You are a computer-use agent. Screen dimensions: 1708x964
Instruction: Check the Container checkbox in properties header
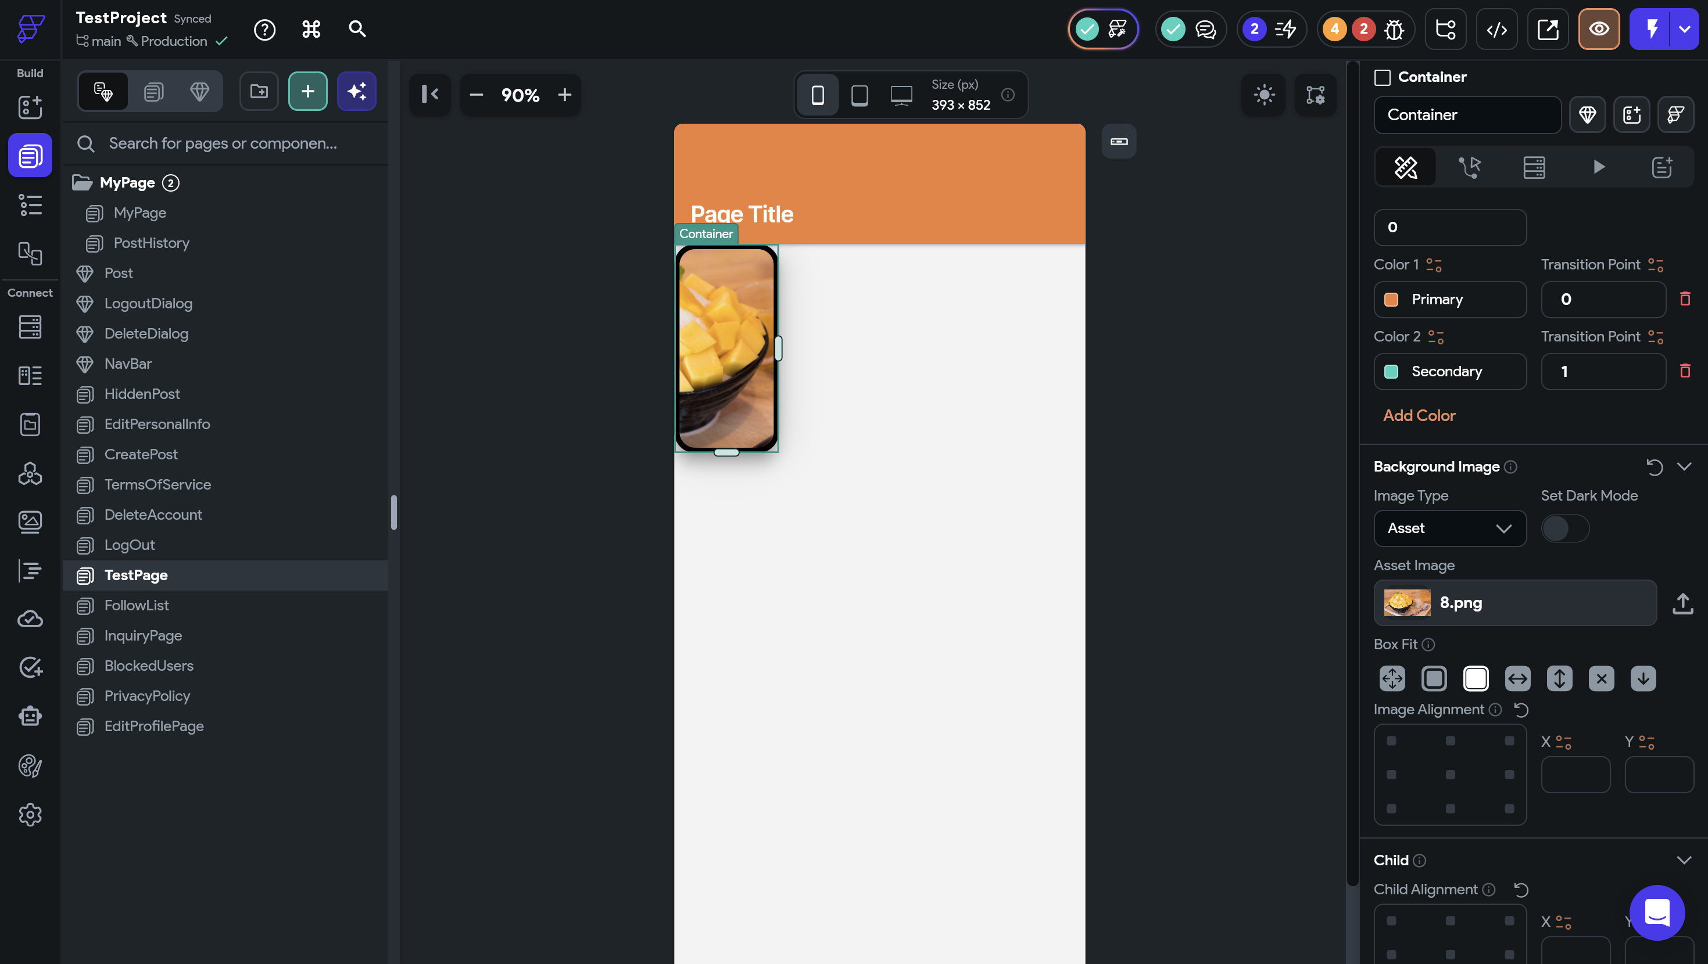pos(1383,77)
